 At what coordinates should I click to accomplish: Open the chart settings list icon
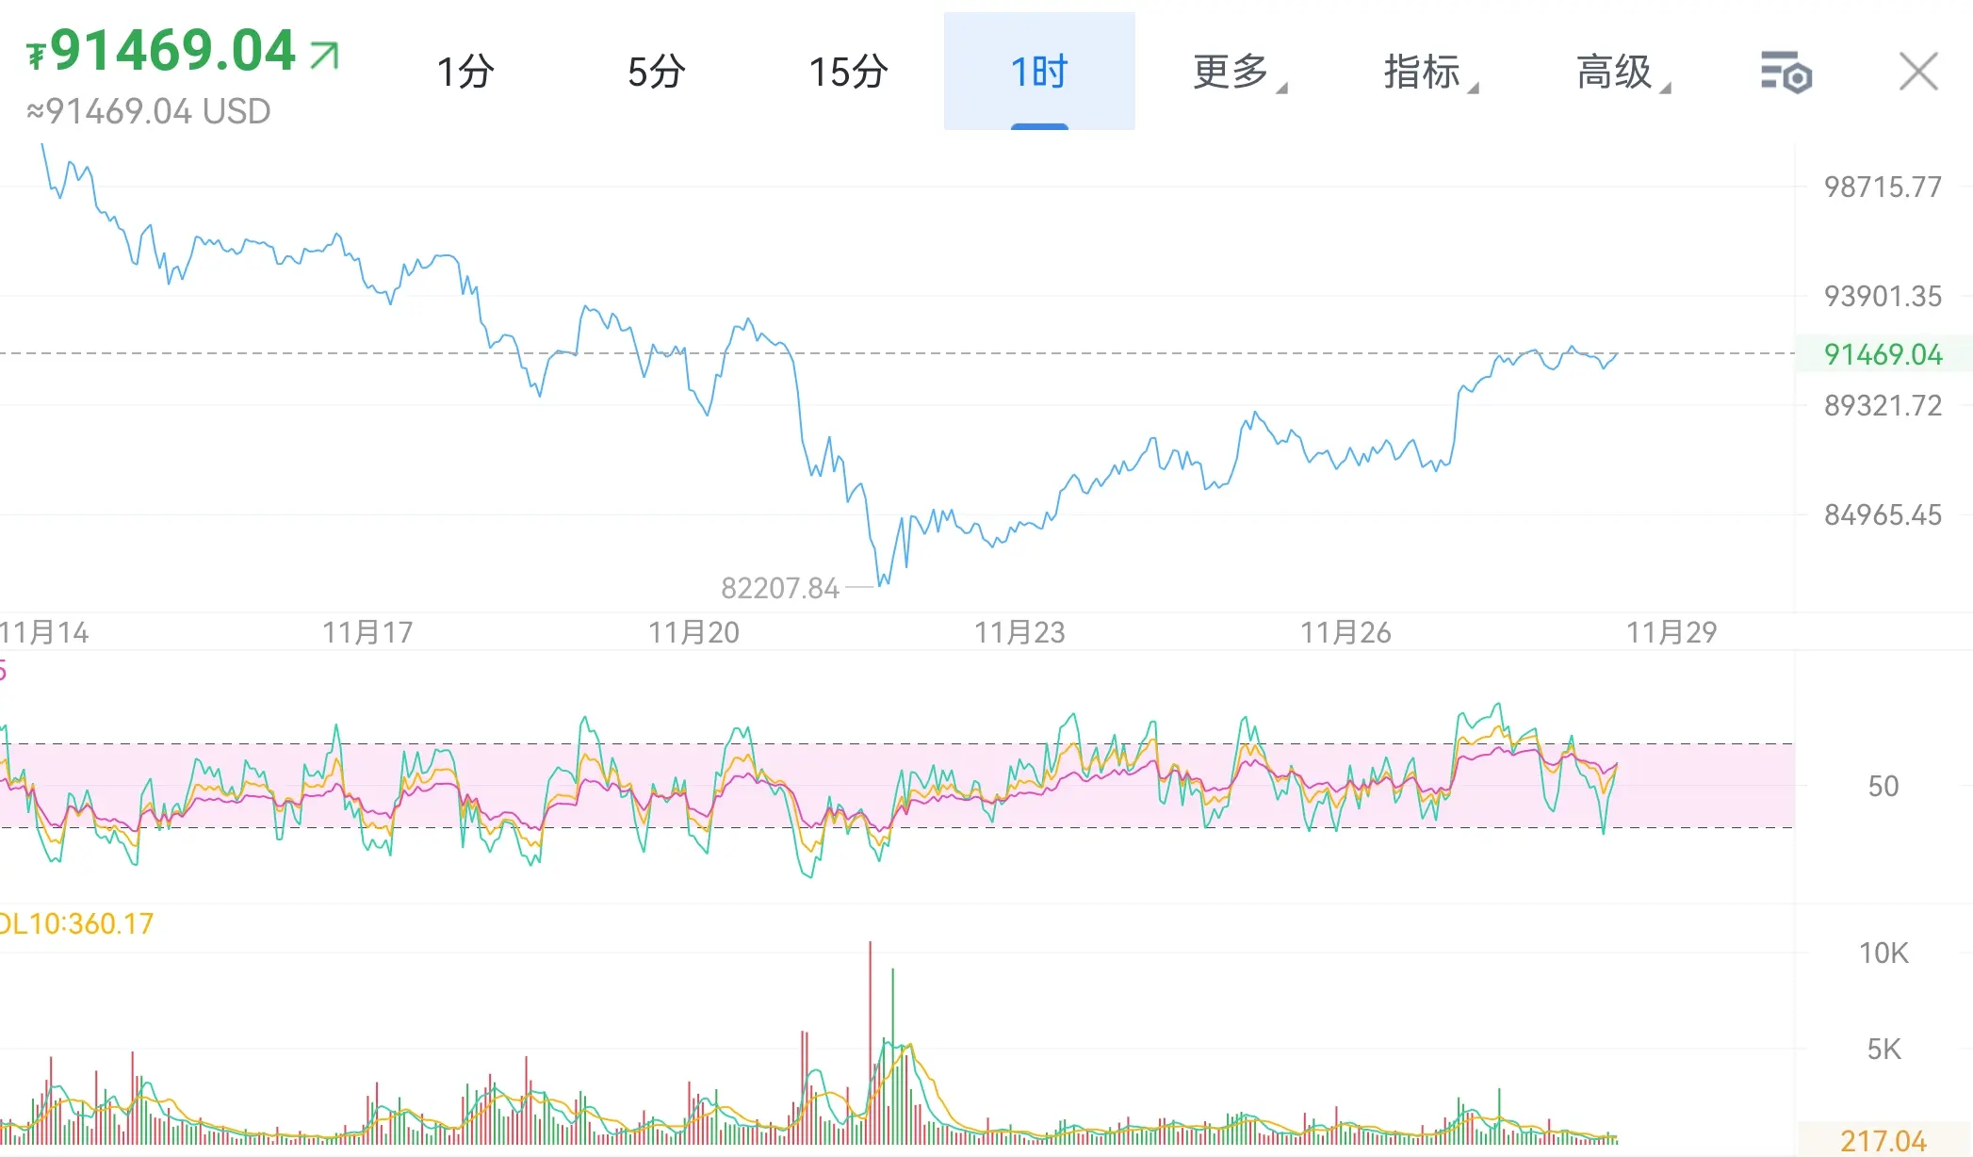1785,73
